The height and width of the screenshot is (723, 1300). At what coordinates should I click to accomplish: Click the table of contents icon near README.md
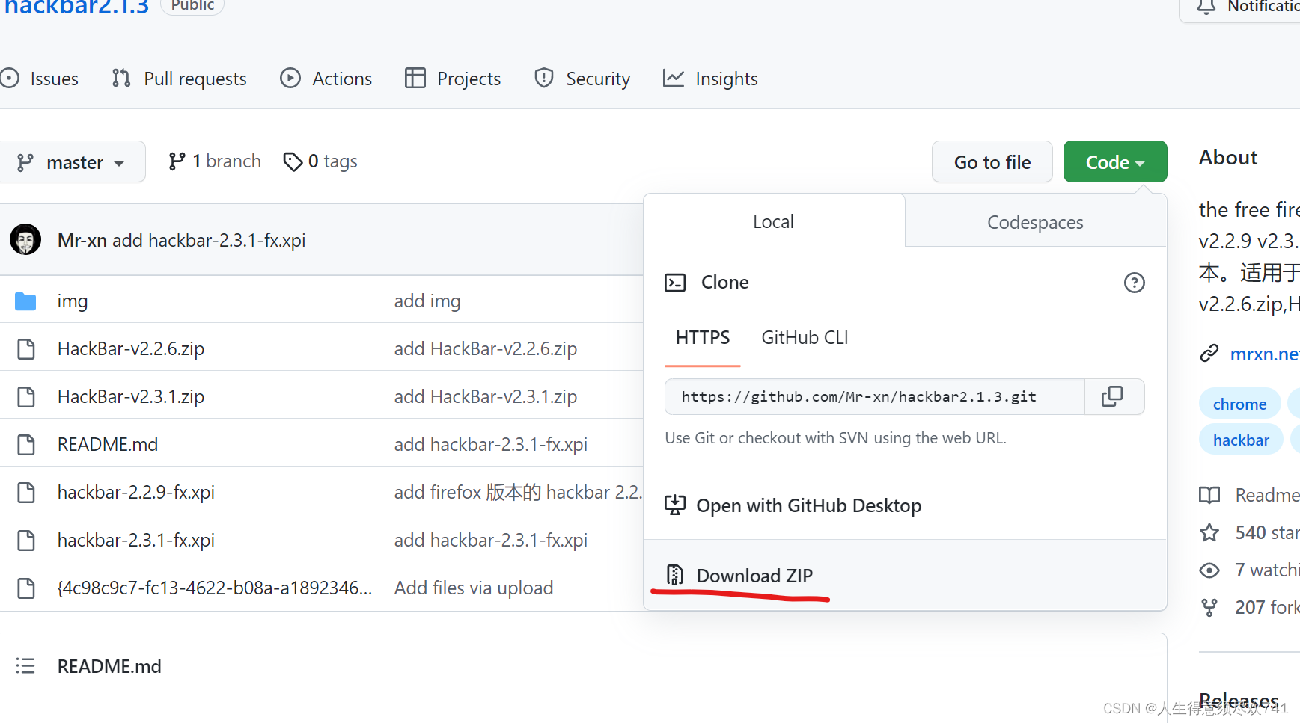click(x=25, y=665)
